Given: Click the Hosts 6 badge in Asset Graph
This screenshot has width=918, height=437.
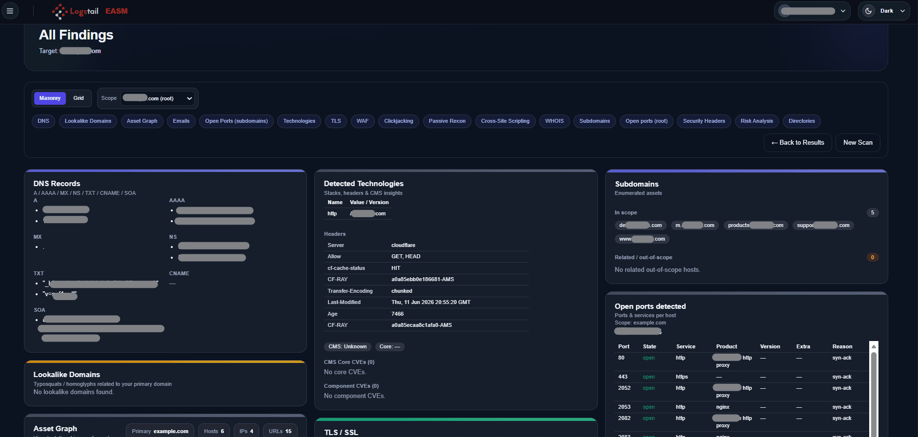Looking at the screenshot, I should click(x=214, y=431).
